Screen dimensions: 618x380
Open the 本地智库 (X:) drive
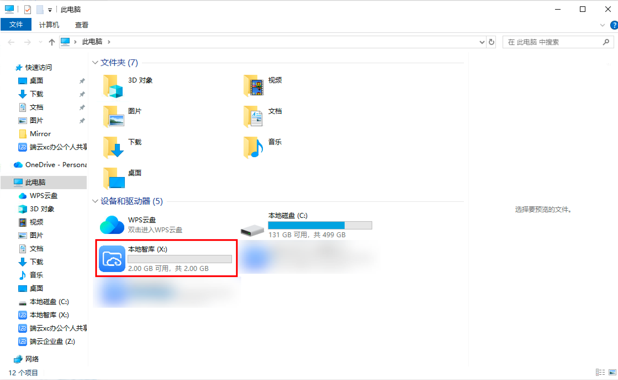point(112,258)
